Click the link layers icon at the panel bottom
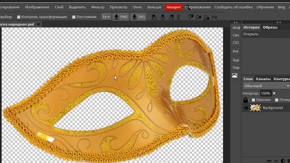290x163 pixels. point(269,161)
